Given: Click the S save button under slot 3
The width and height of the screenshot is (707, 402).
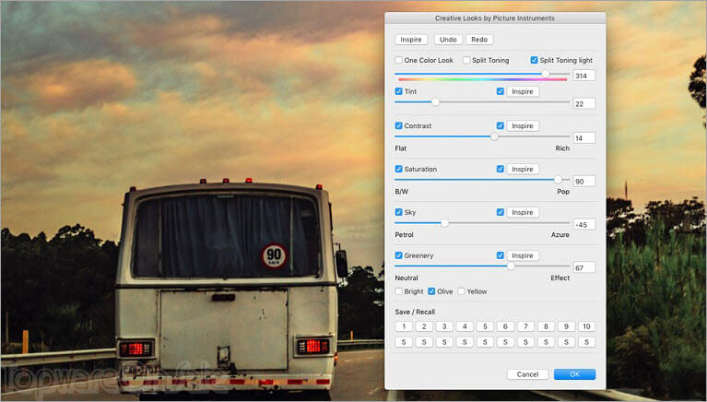Looking at the screenshot, I should click(x=444, y=342).
